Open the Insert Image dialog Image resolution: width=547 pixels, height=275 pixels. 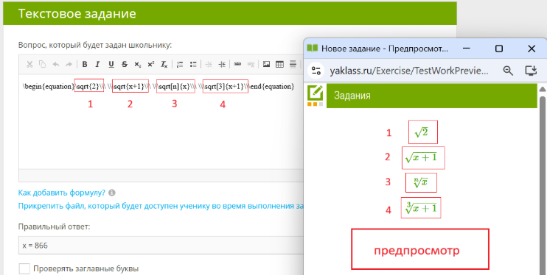[x=267, y=65]
